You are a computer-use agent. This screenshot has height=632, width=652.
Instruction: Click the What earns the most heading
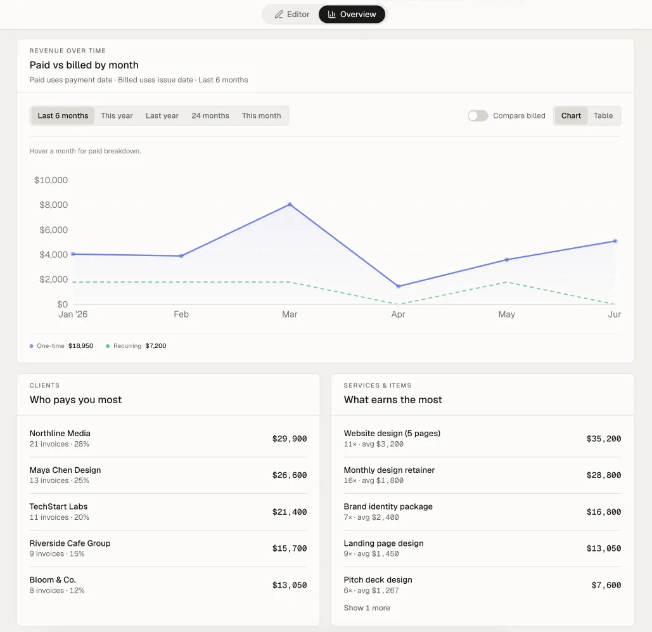(393, 400)
